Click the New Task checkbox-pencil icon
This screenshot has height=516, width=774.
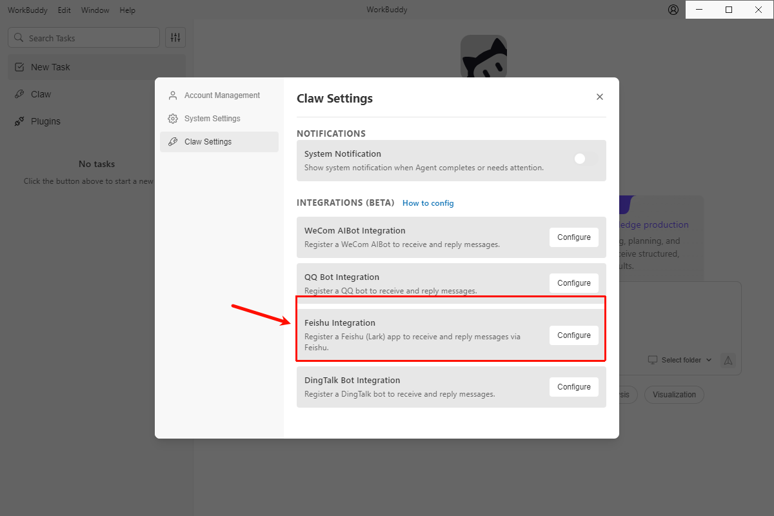coord(19,67)
